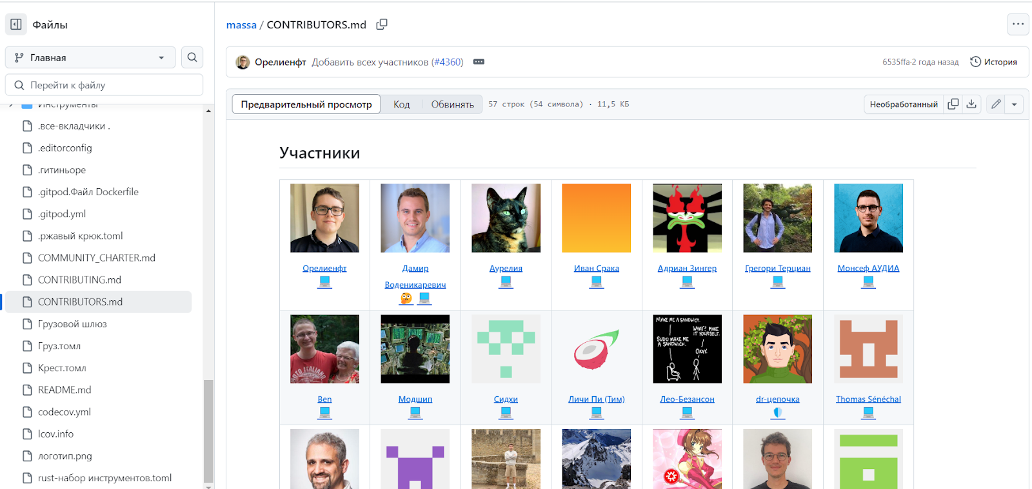
Task: Open pull request #4360 link
Action: point(447,62)
